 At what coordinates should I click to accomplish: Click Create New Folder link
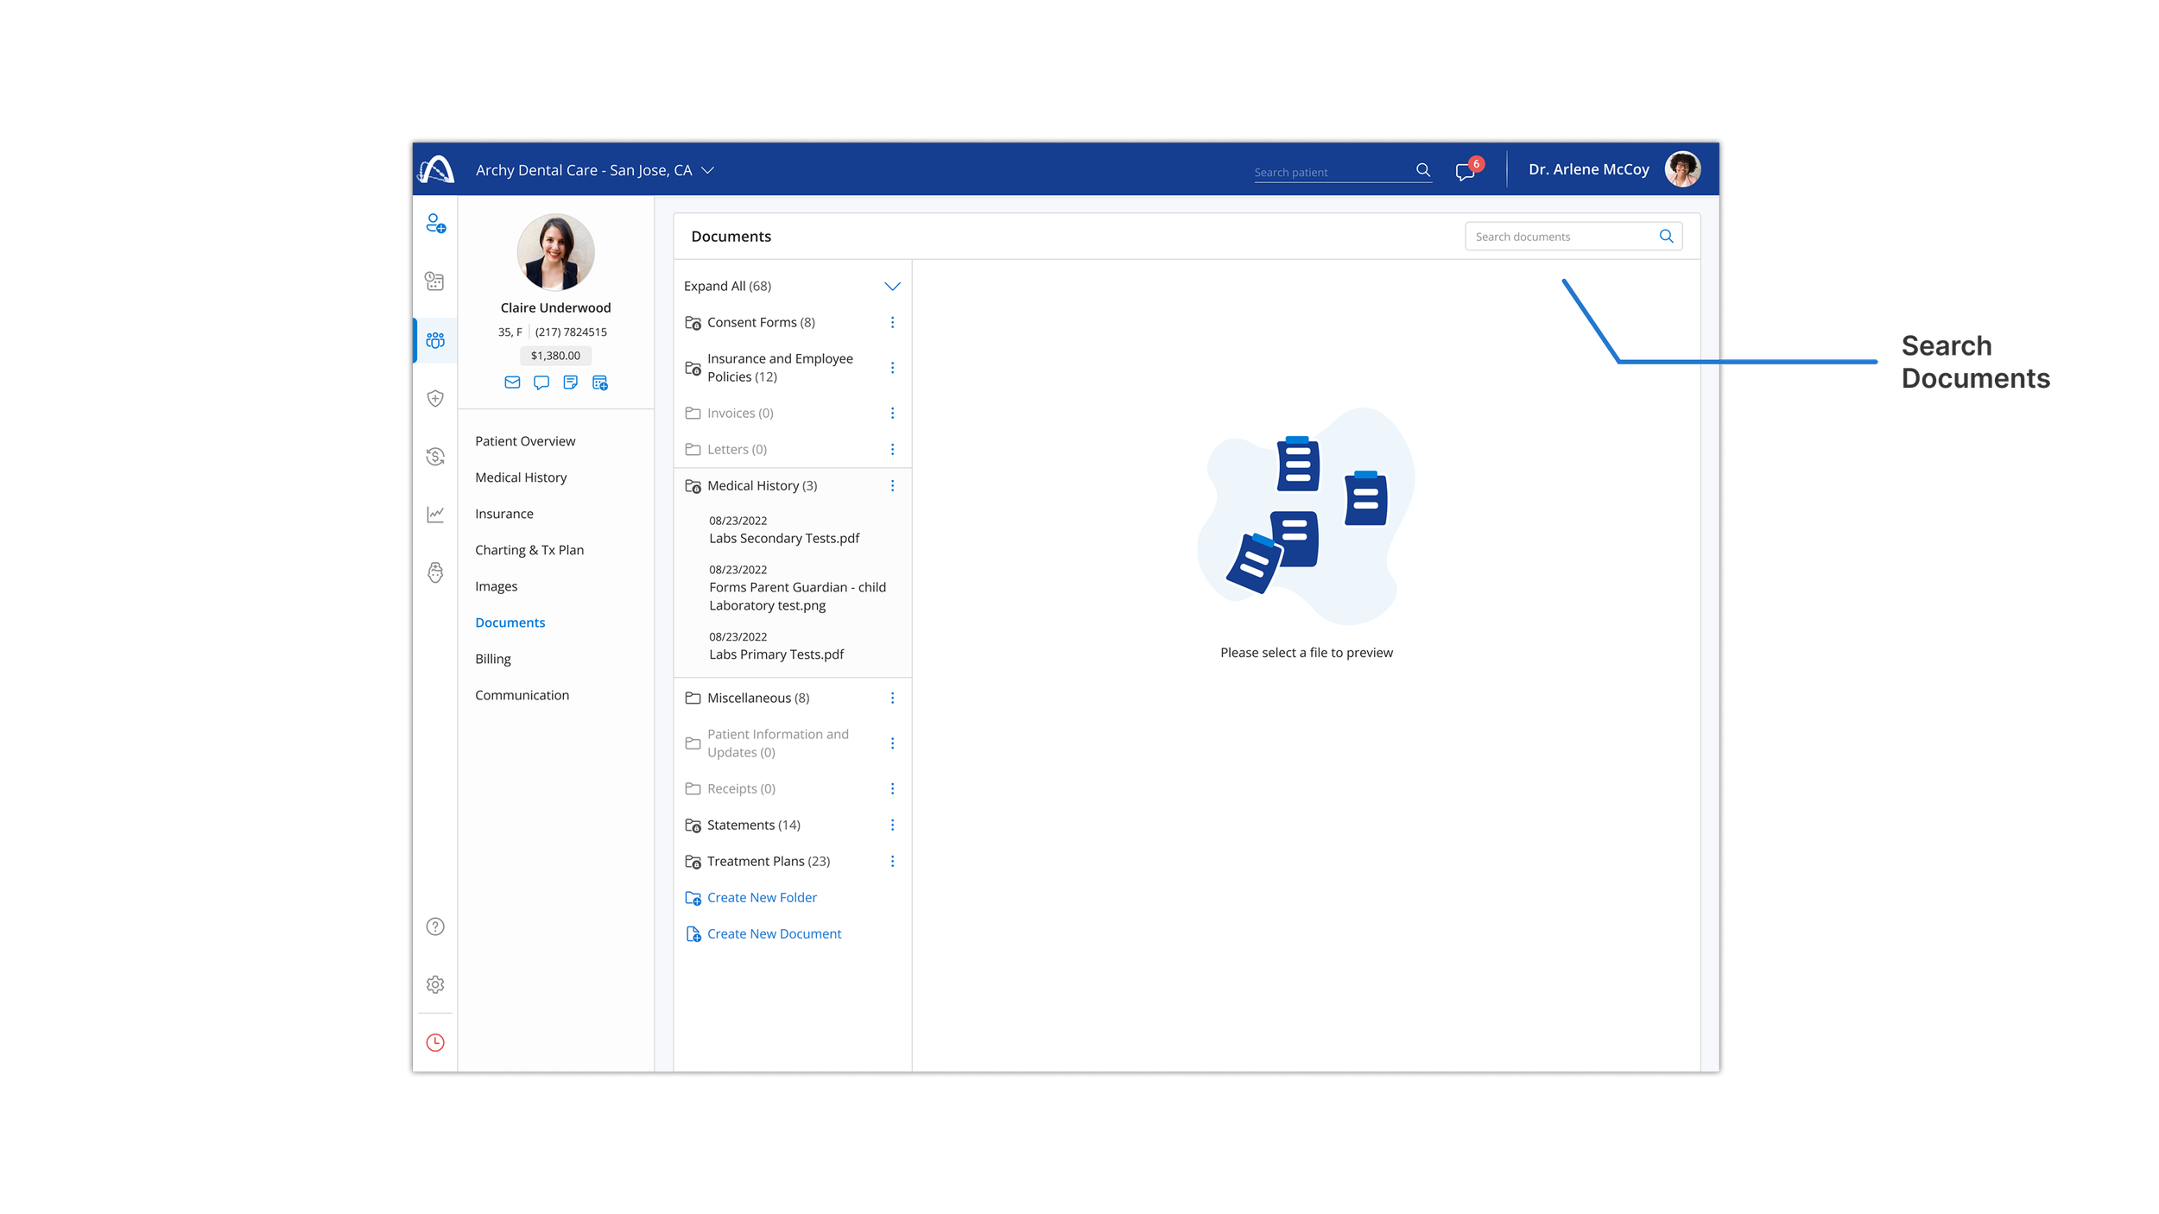point(761,898)
